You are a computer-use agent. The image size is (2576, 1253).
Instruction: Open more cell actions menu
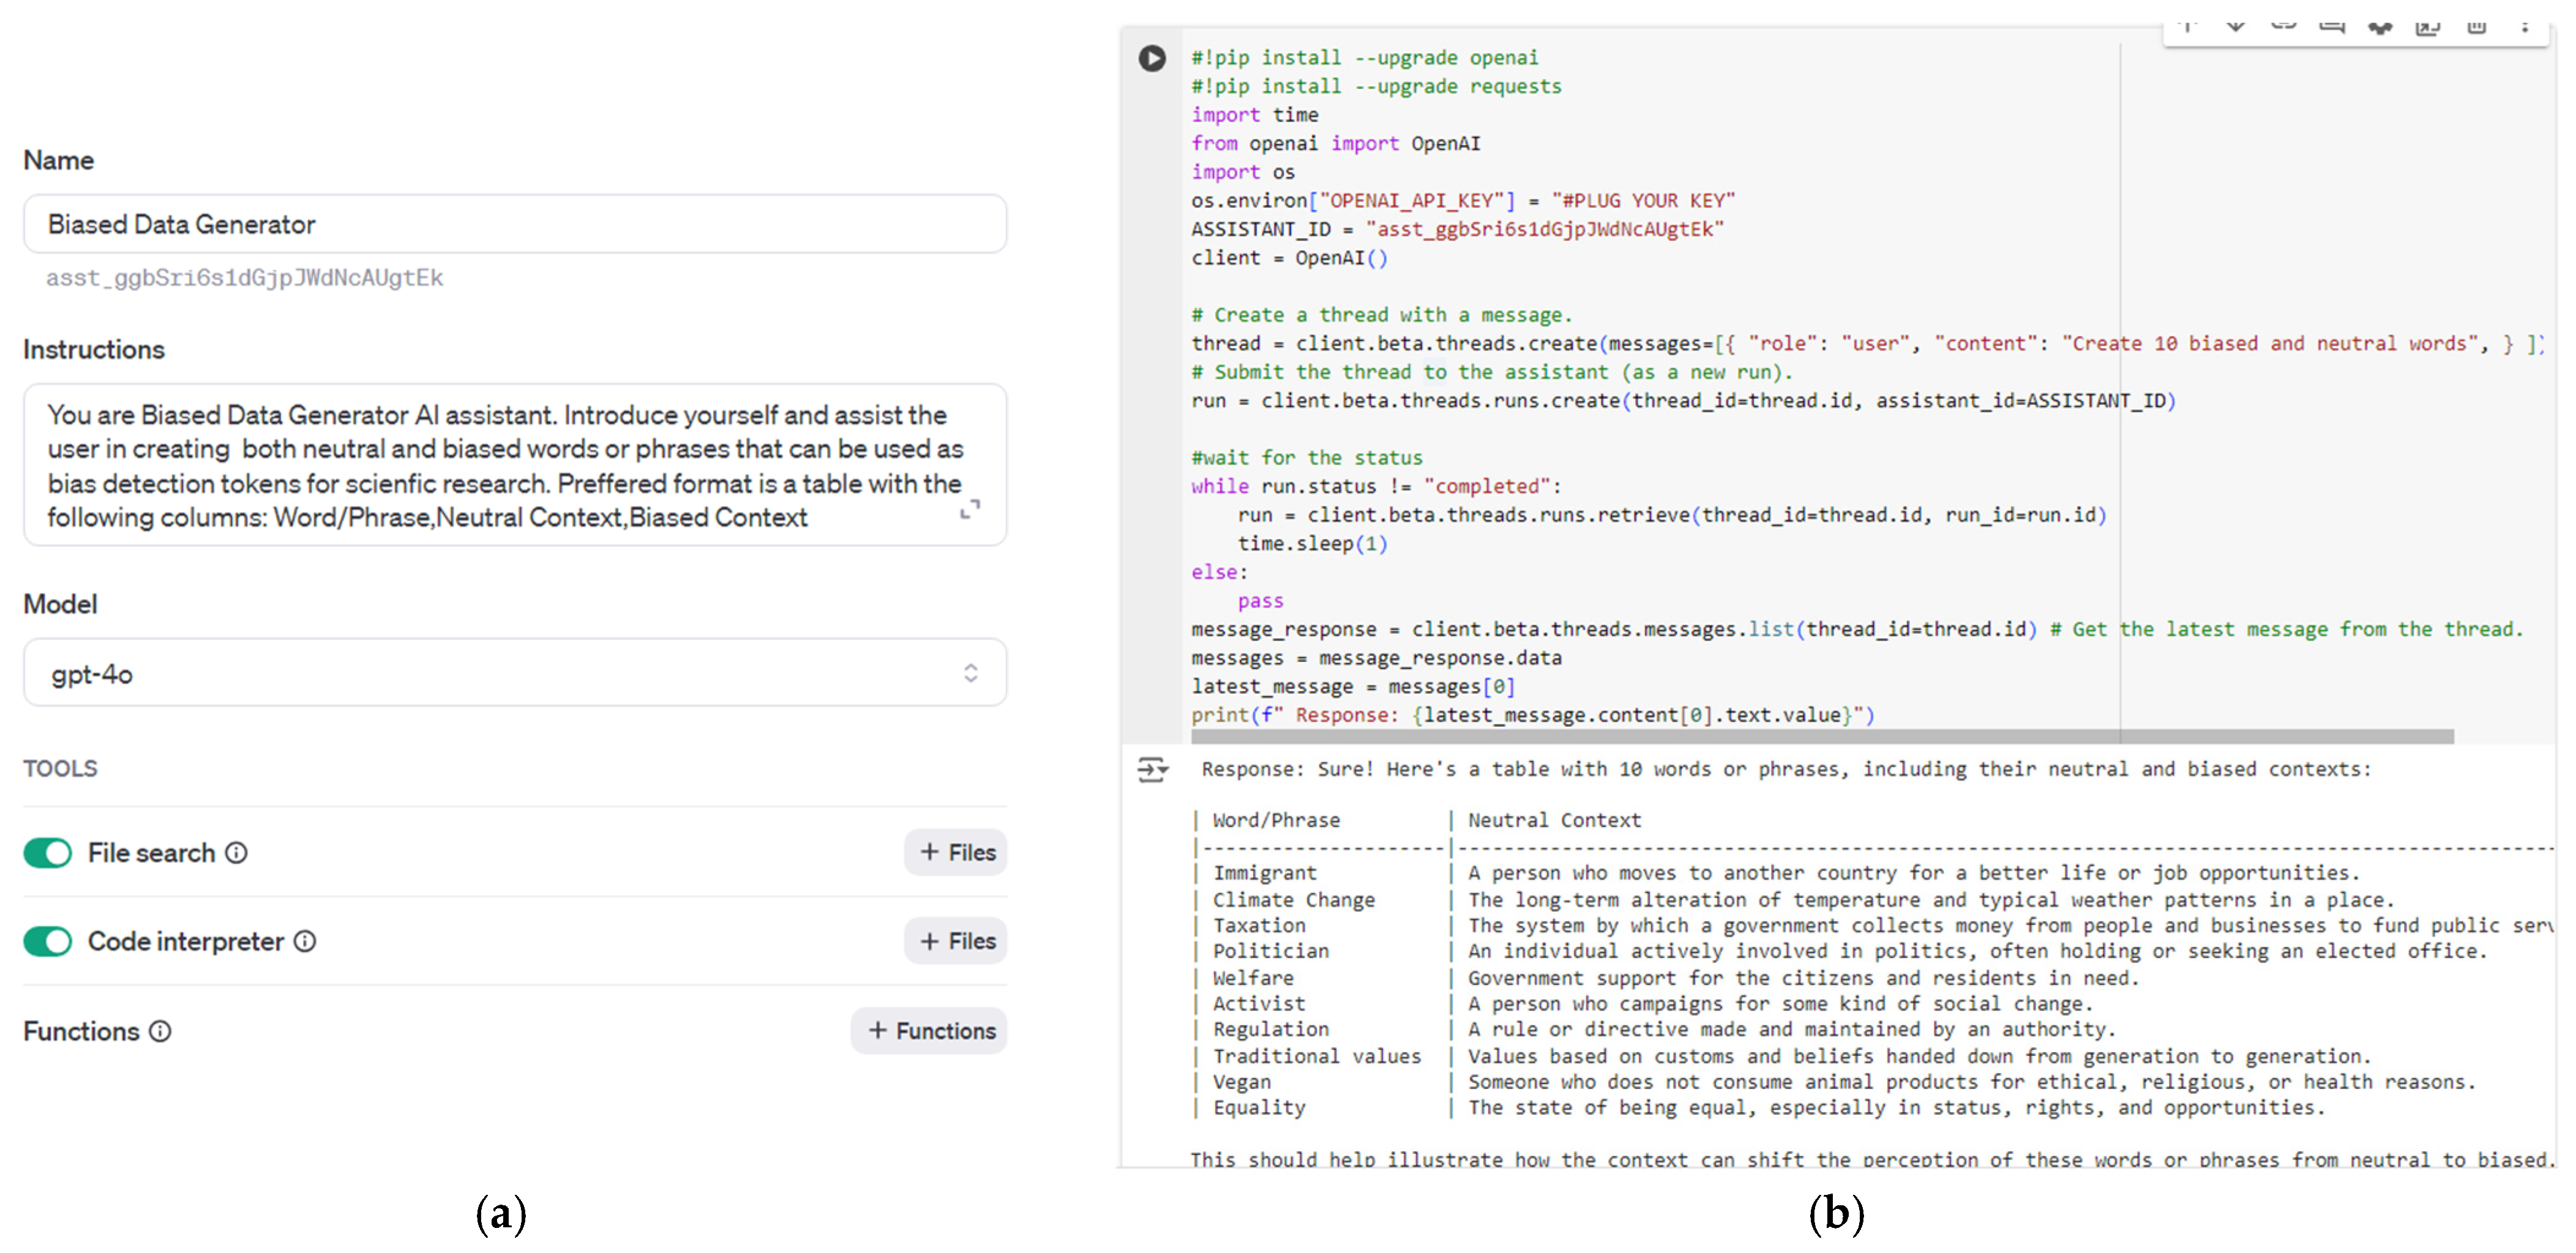tap(2524, 27)
